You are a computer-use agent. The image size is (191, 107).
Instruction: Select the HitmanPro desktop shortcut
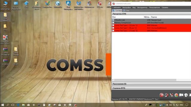click(x=58, y=5)
